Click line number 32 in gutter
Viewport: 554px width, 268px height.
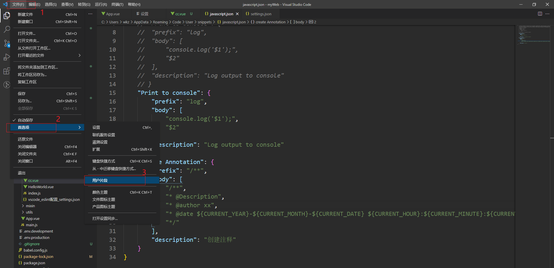pos(112,240)
